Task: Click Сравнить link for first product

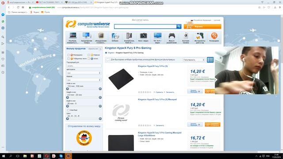Action: point(159,92)
